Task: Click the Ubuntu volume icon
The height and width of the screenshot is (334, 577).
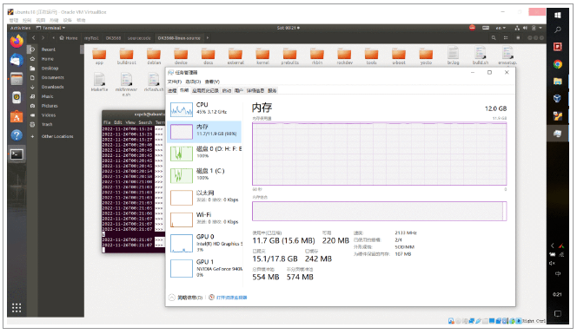Action: coord(525,28)
